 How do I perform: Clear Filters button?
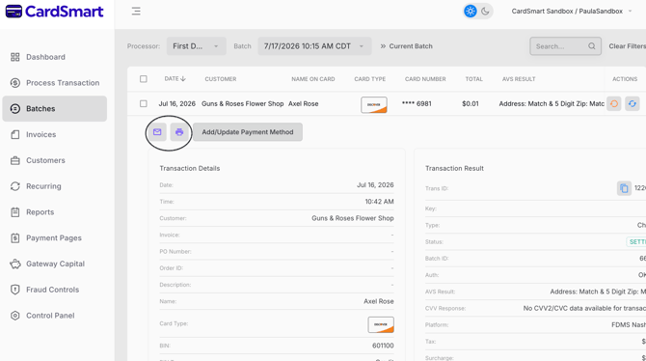coord(627,46)
